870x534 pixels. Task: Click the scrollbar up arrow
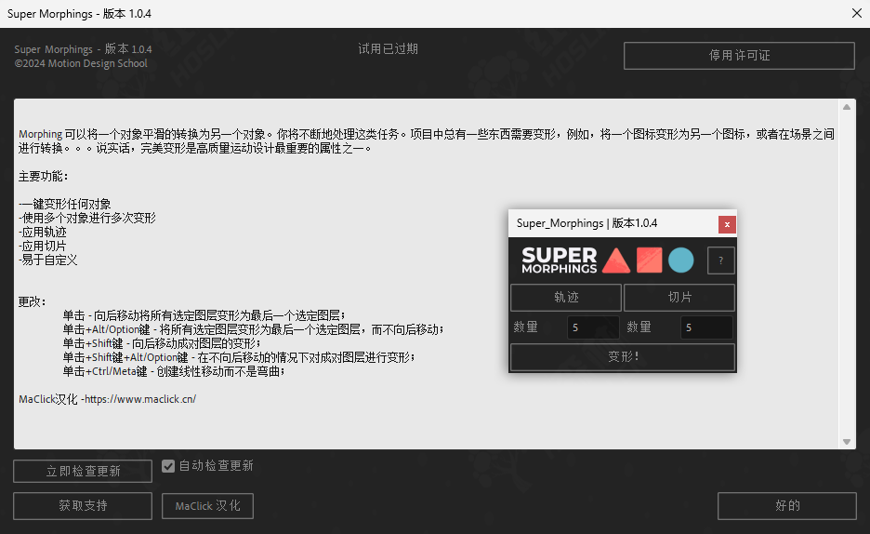(x=847, y=107)
